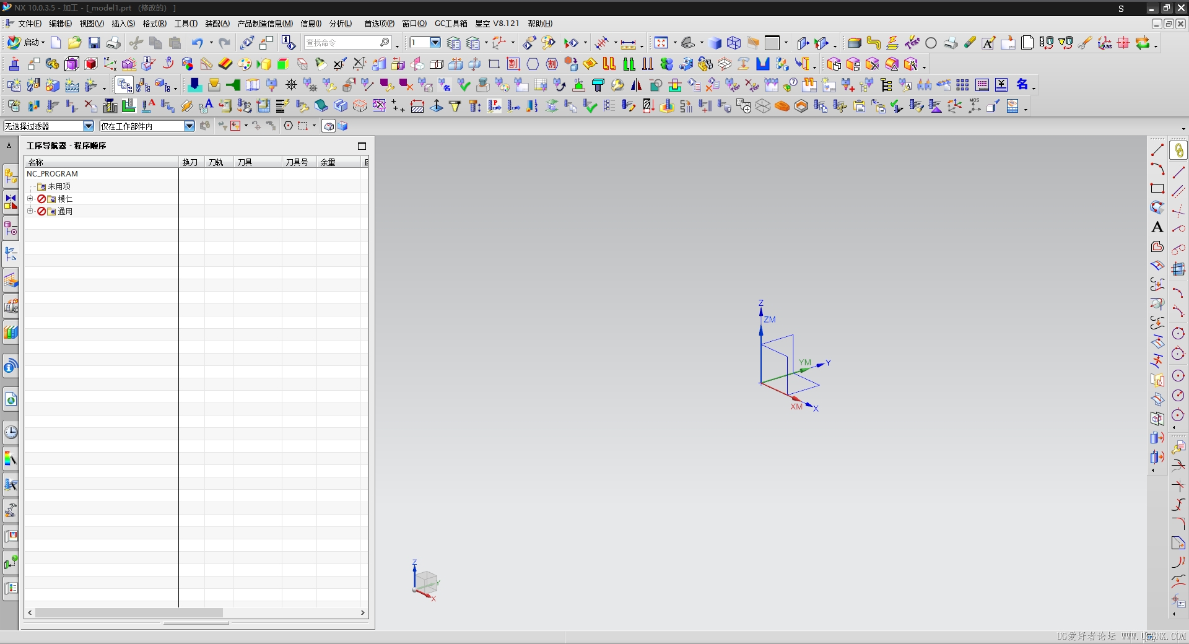
Task: Toggle the navigator panel maximize box
Action: [362, 146]
